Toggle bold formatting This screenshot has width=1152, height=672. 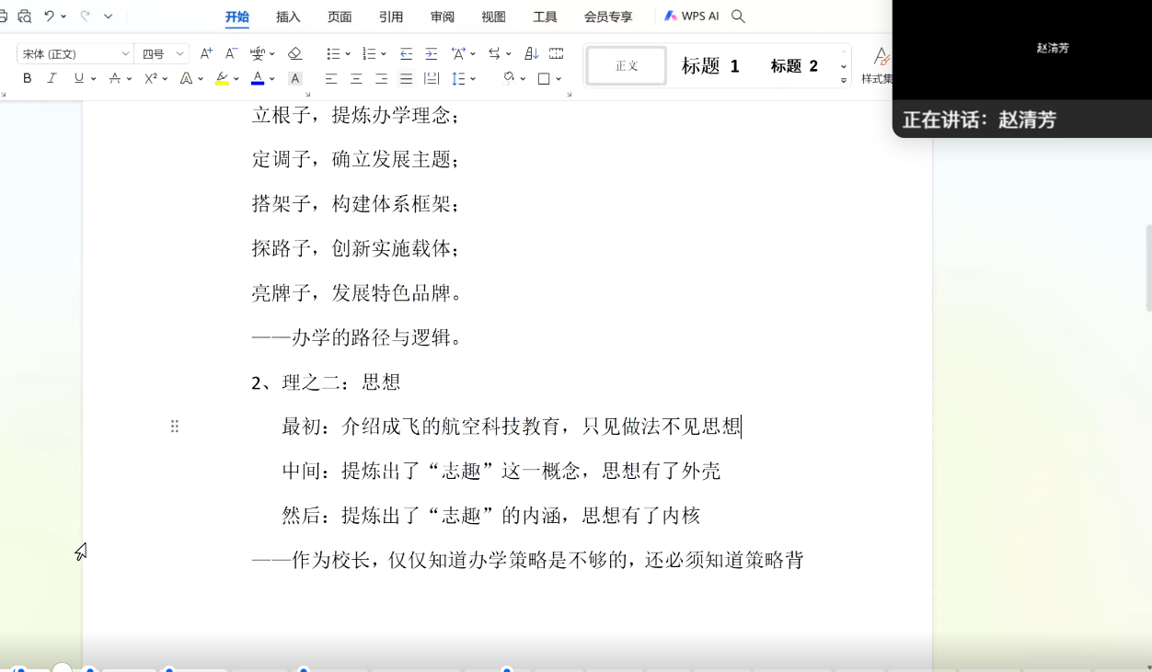click(x=28, y=79)
